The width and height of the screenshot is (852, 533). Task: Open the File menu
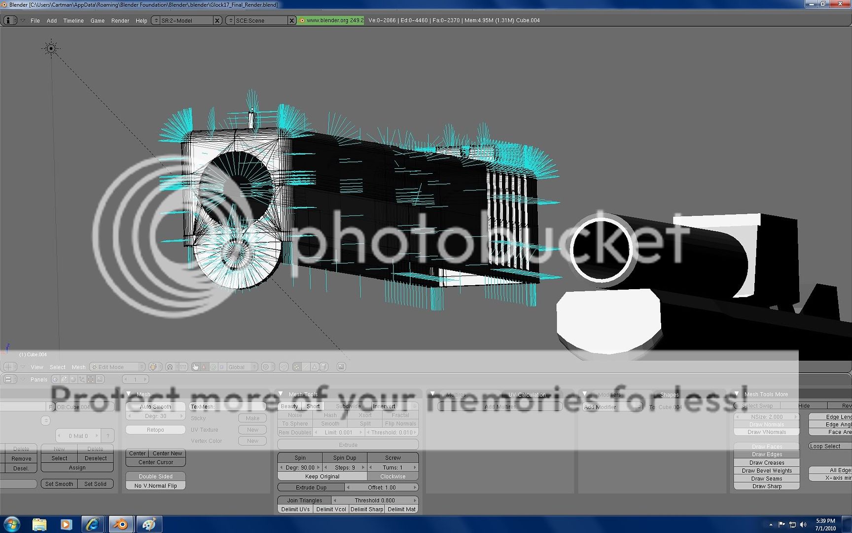click(x=35, y=21)
